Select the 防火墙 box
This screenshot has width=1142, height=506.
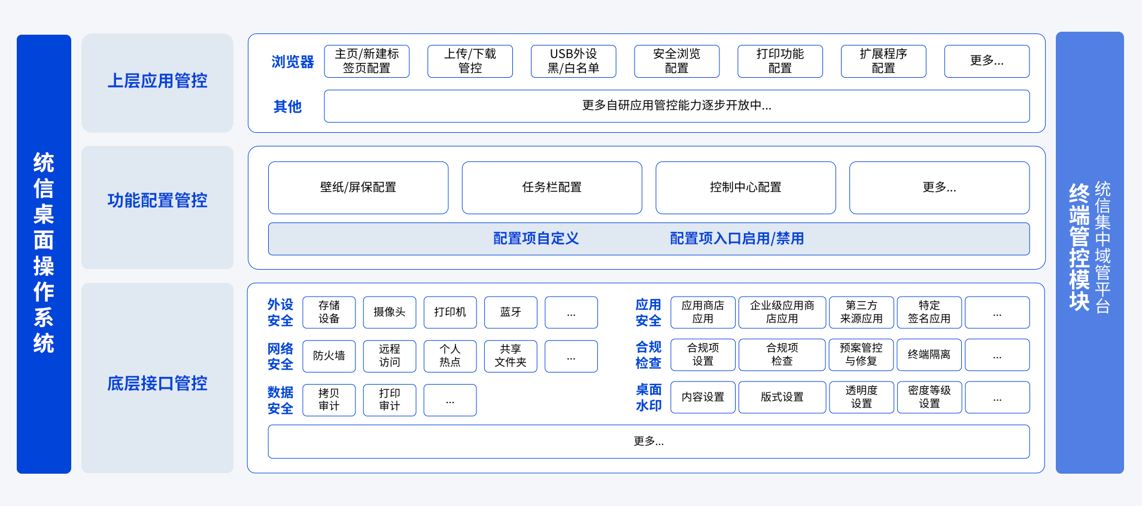coord(329,356)
